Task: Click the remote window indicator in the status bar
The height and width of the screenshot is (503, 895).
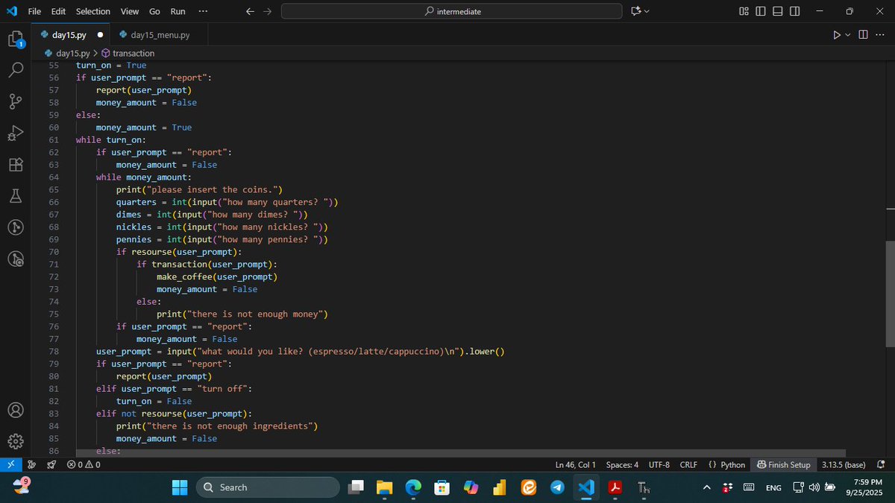Action: pyautogui.click(x=11, y=464)
